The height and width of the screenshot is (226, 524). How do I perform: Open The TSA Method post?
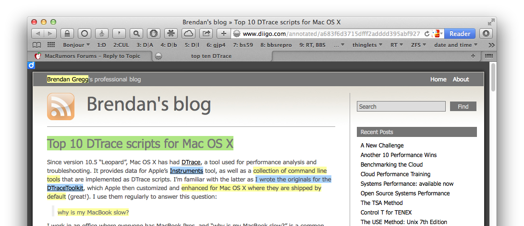point(381,203)
